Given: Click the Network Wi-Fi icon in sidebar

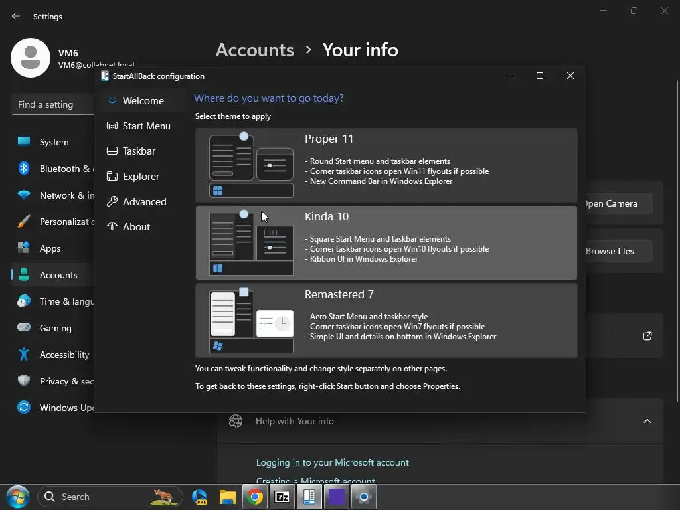Looking at the screenshot, I should (24, 195).
